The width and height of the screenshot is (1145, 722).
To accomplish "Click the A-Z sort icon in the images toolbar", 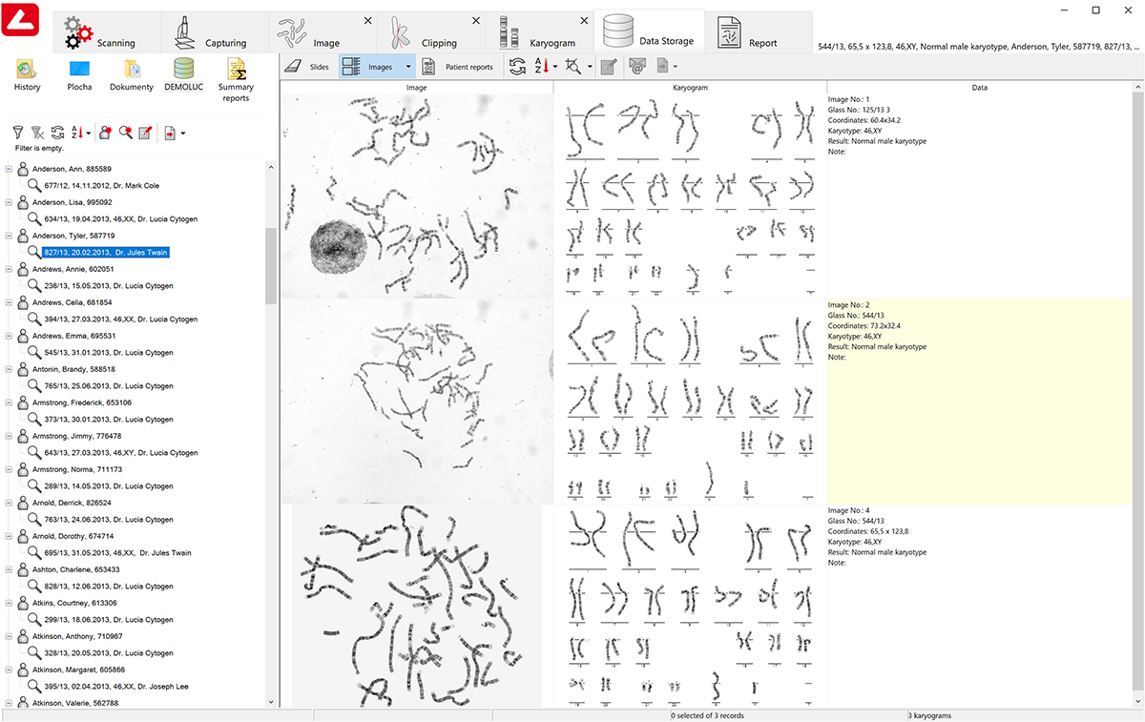I will pyautogui.click(x=541, y=66).
